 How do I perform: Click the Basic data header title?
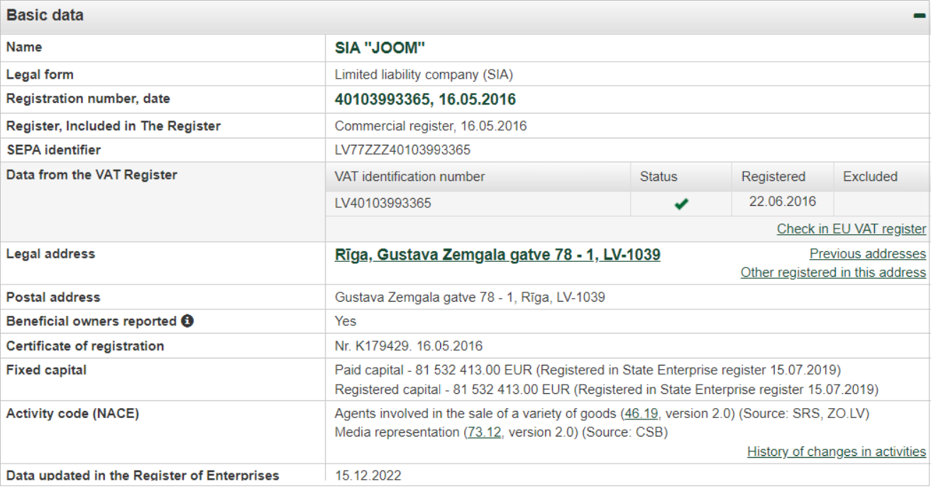pos(45,15)
